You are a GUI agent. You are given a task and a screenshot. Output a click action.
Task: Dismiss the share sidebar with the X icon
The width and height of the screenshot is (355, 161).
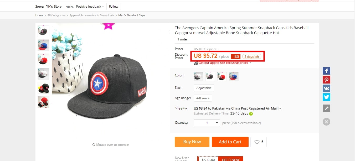326,122
